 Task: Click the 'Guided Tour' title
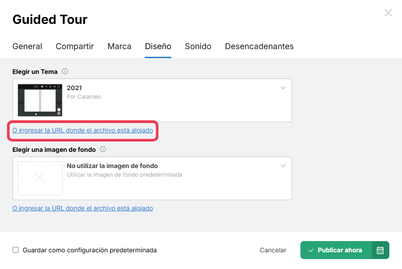pos(50,19)
